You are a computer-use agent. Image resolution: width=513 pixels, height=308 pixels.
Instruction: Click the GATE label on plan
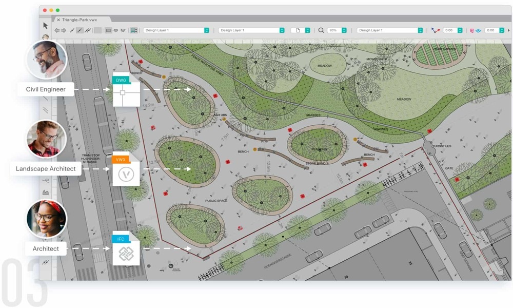point(449,168)
